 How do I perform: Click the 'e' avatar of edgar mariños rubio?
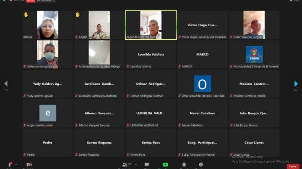pyautogui.click(x=48, y=113)
